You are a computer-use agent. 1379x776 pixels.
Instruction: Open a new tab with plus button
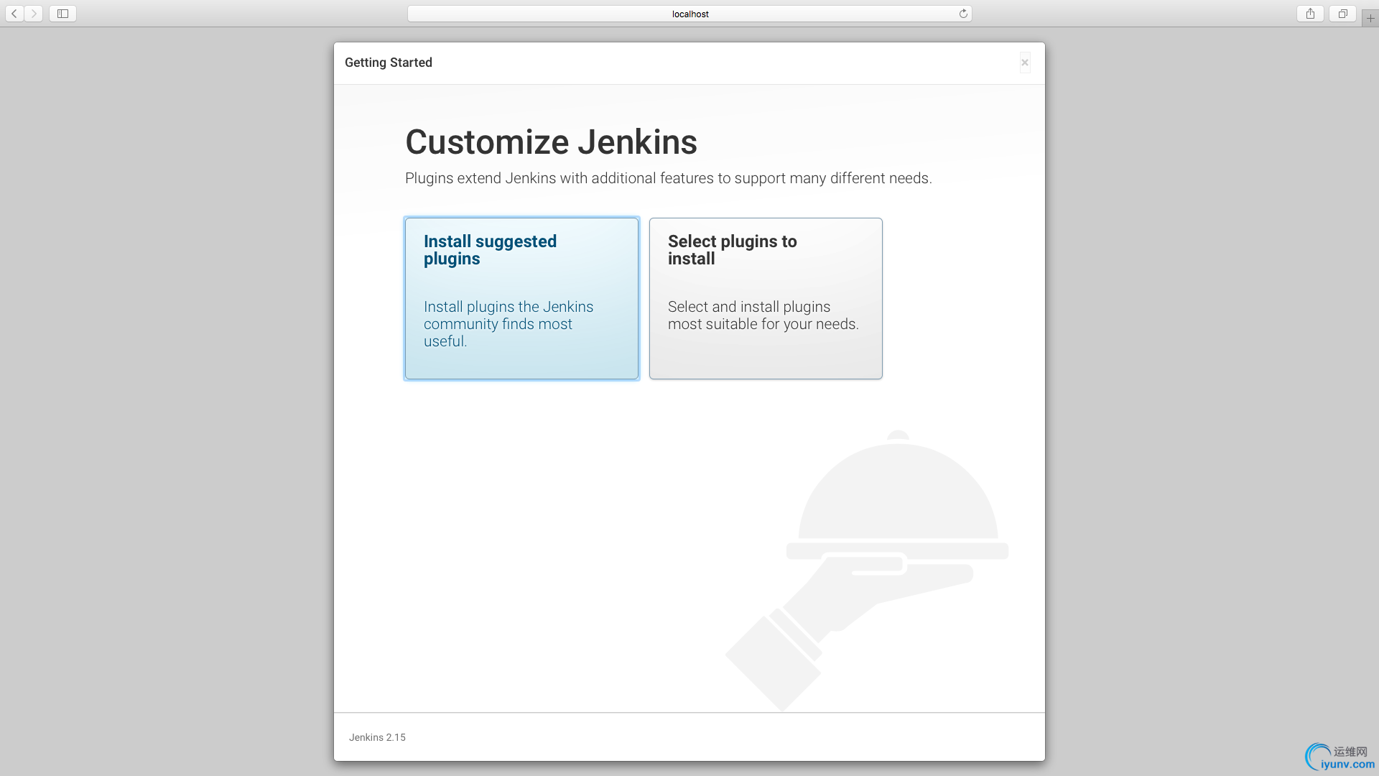1370,18
